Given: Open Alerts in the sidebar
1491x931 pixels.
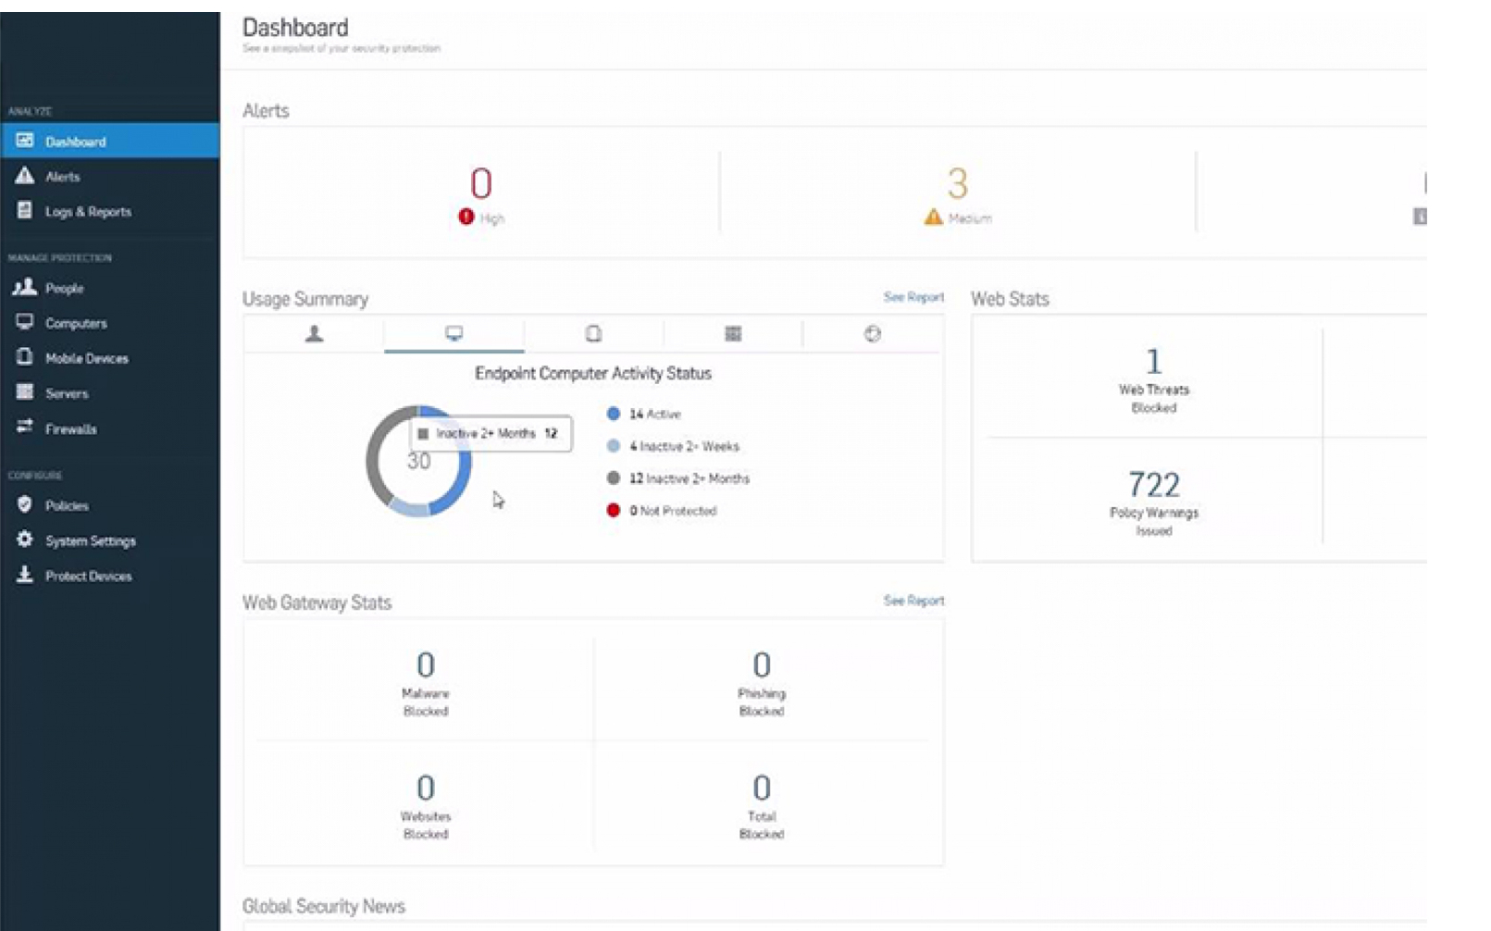Looking at the screenshot, I should [x=63, y=177].
